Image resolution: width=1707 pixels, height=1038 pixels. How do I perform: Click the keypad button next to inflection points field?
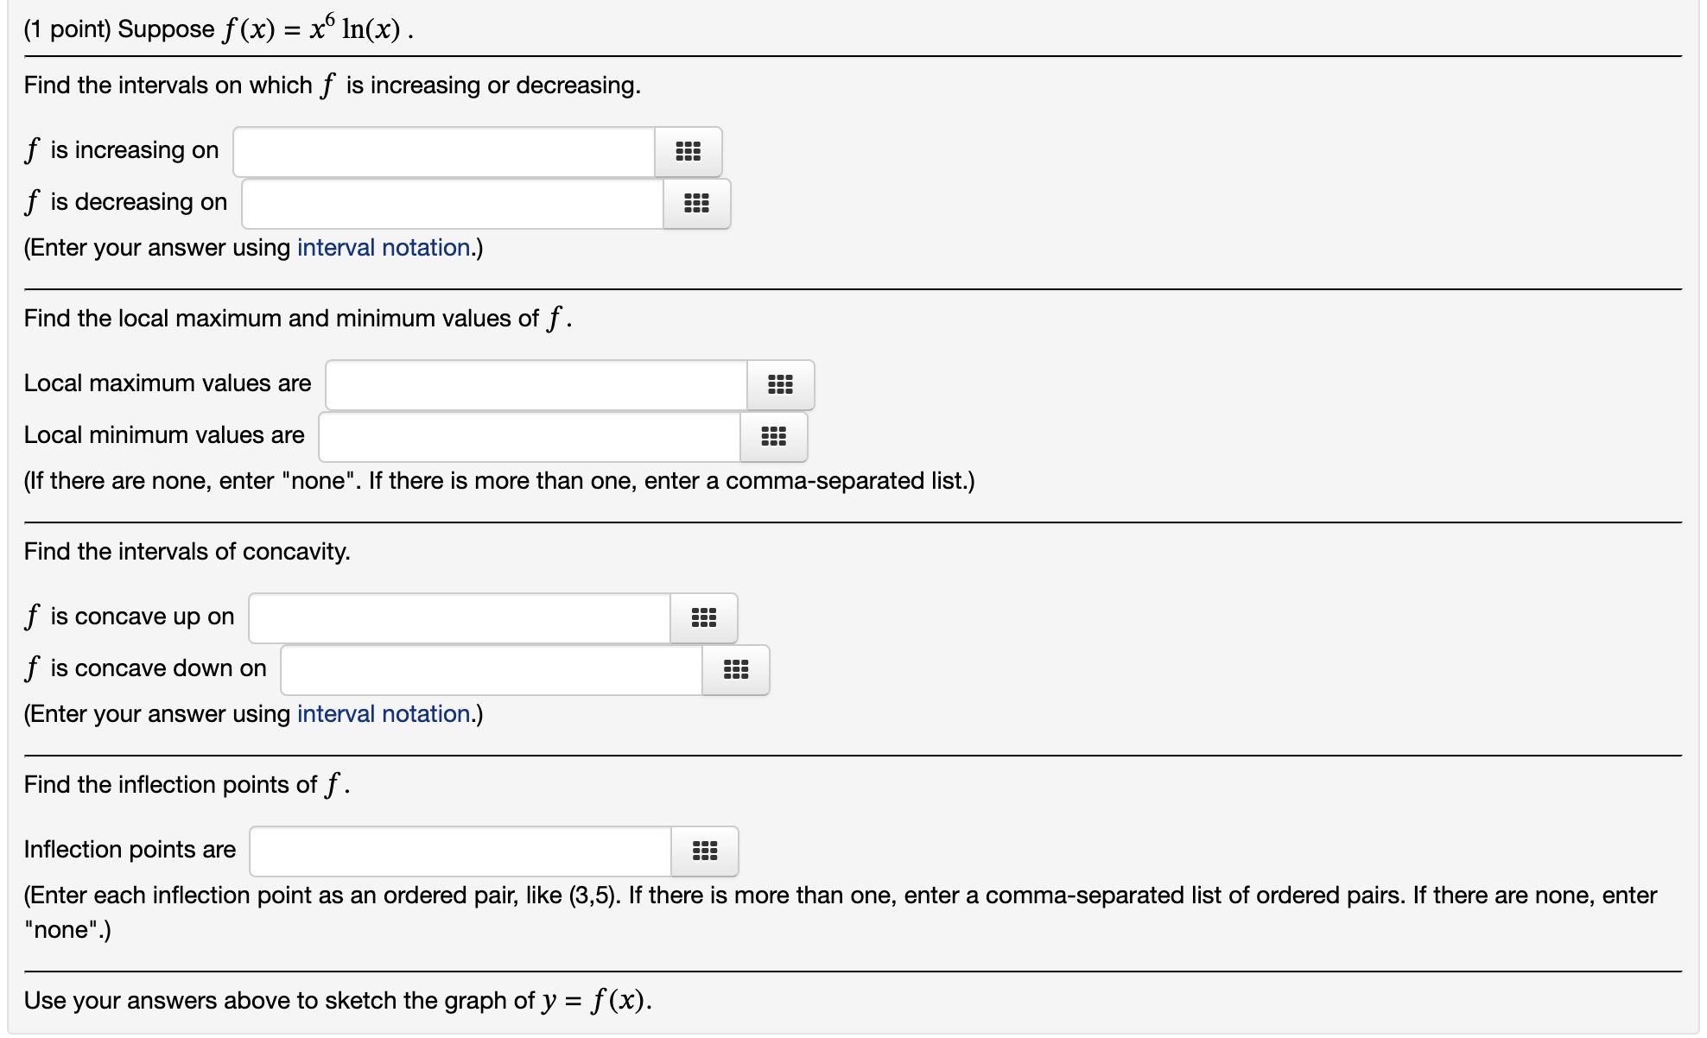point(705,851)
